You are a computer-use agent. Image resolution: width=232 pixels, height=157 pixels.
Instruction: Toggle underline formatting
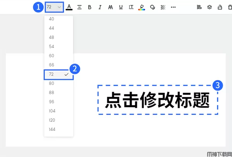tap(121, 7)
